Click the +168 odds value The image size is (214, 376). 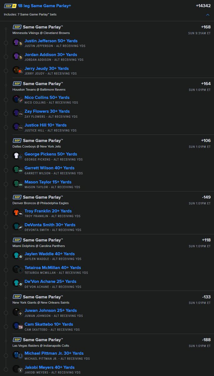click(x=206, y=27)
